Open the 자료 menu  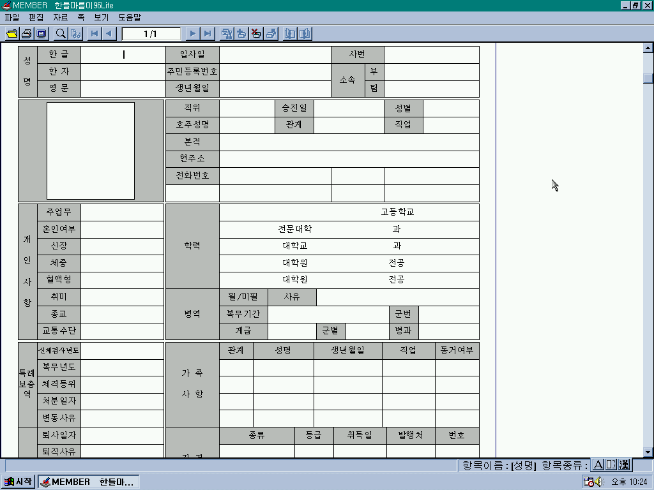[61, 17]
